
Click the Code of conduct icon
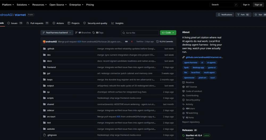tap(183, 91)
